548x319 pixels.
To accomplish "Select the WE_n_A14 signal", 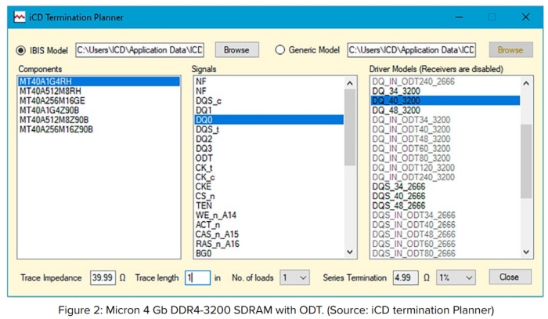I will click(x=269, y=215).
